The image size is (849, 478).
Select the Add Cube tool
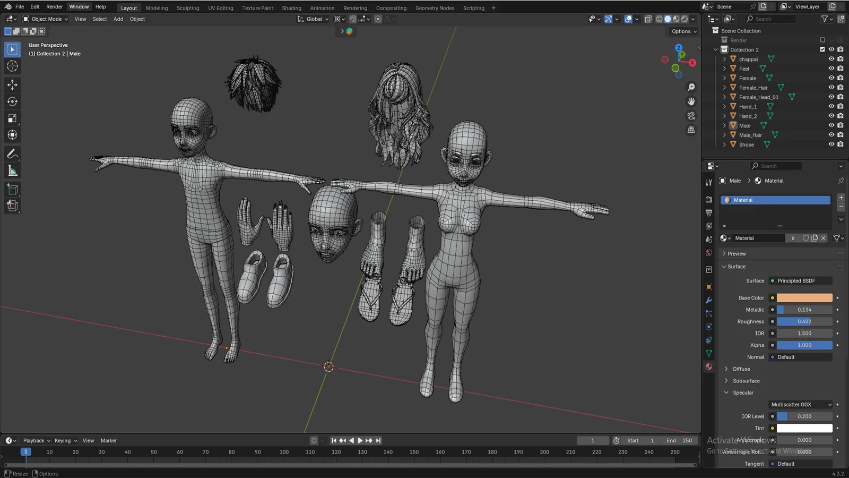[x=12, y=189]
